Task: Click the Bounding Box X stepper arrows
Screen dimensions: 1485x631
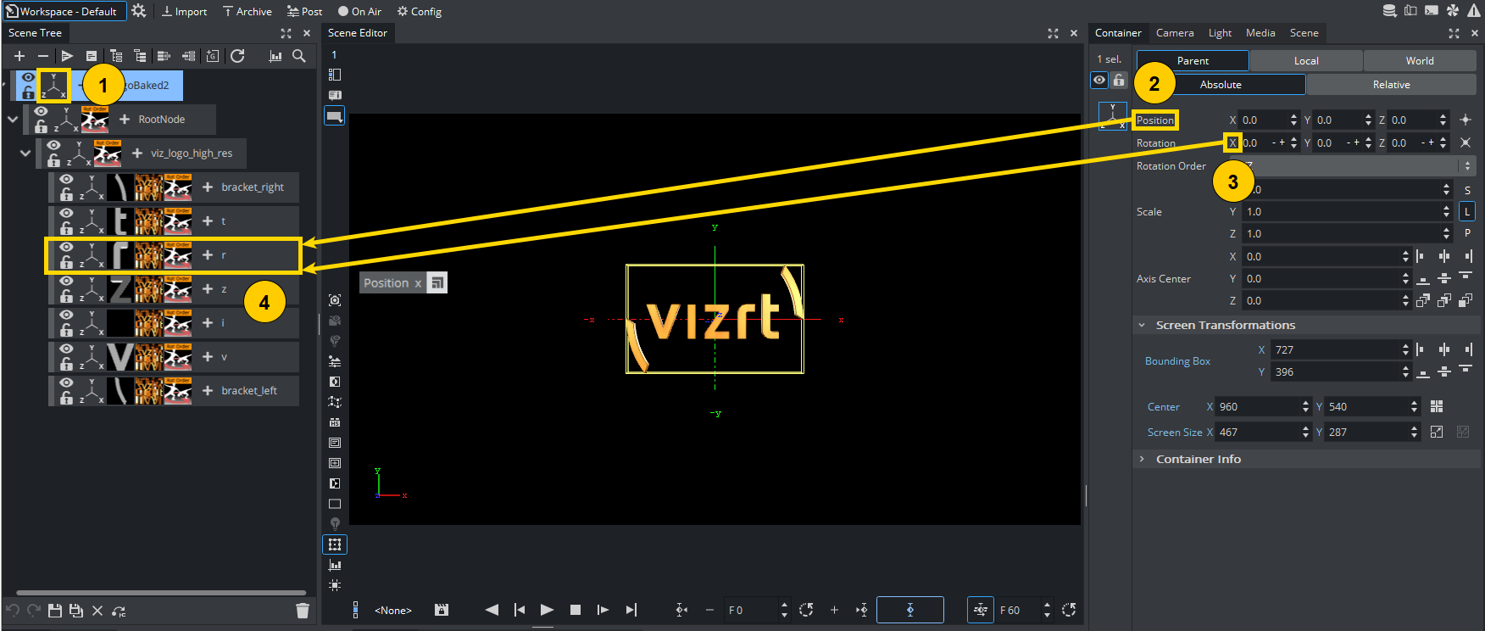Action: [1405, 349]
